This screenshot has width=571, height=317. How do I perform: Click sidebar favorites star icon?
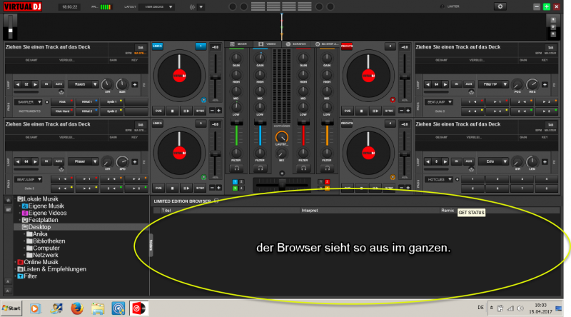click(8, 201)
